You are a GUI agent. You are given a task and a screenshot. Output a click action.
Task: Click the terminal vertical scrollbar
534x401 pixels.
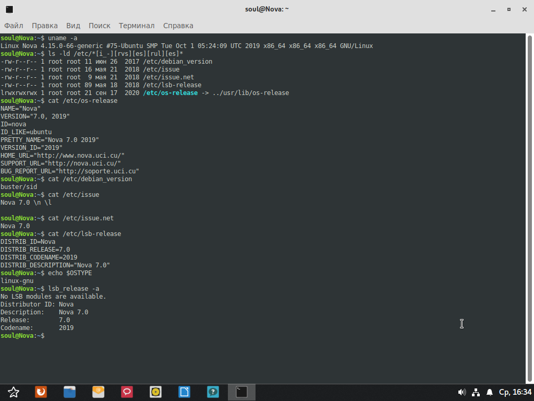click(530, 208)
